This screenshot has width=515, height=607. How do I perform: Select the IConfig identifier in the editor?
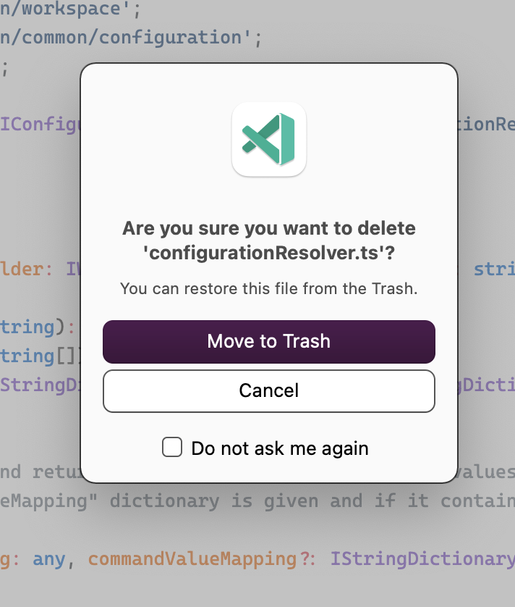click(36, 125)
